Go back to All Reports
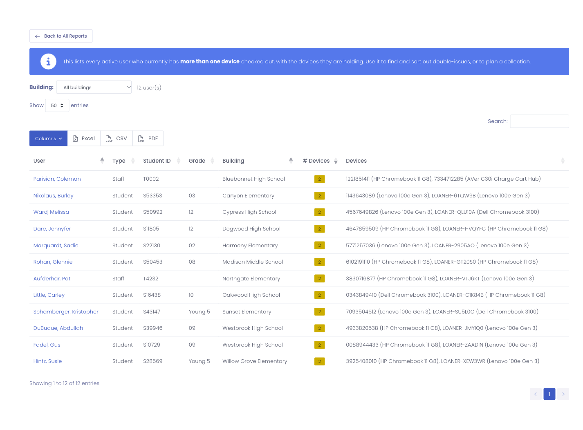This screenshot has width=583, height=430. [x=61, y=36]
